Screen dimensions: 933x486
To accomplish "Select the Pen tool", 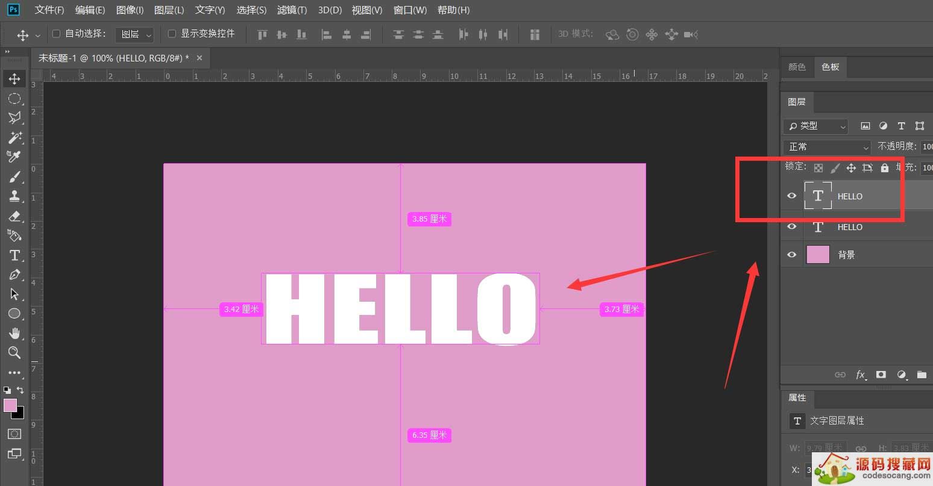I will tap(14, 275).
